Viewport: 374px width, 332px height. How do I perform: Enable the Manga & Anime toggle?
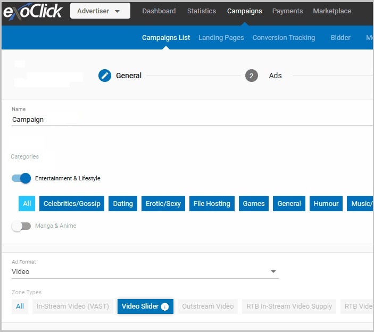[x=21, y=226]
